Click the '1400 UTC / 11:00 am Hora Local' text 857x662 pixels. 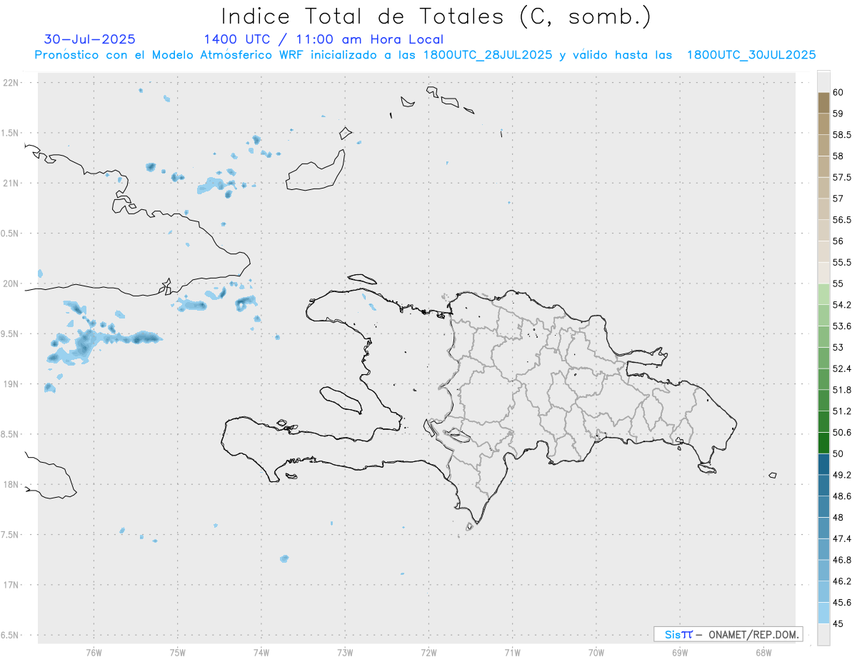pos(324,39)
